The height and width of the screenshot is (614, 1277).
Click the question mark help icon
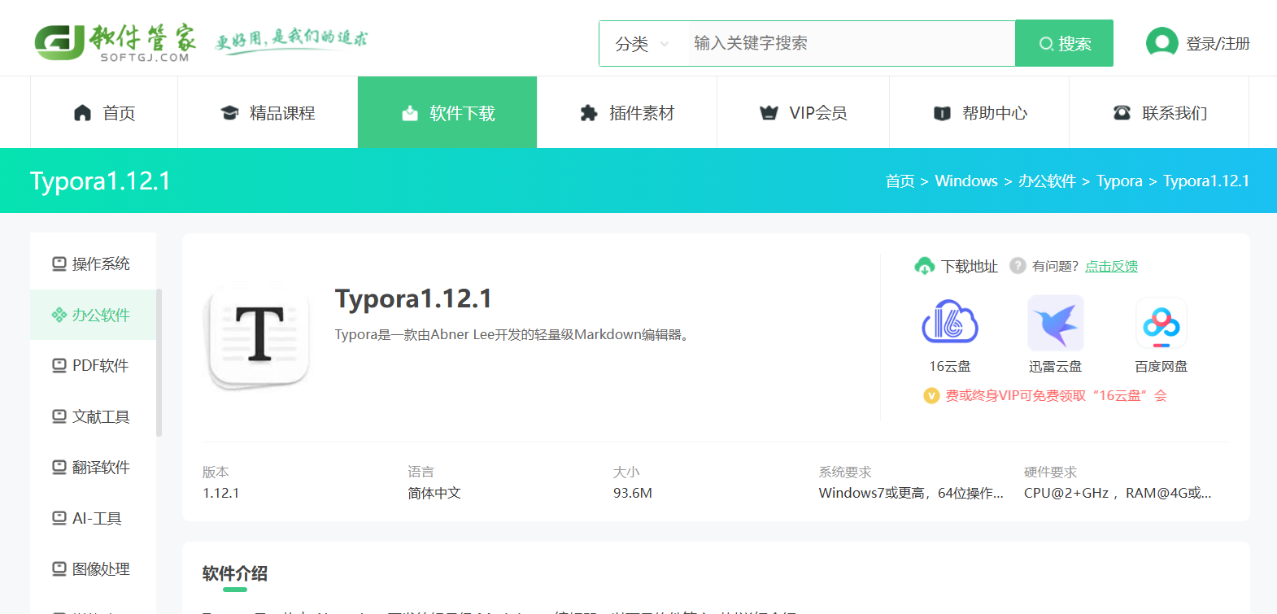tap(1018, 266)
